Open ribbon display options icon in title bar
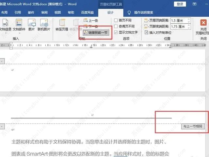Screen dimensions: 209x157 [x=195, y=4]
